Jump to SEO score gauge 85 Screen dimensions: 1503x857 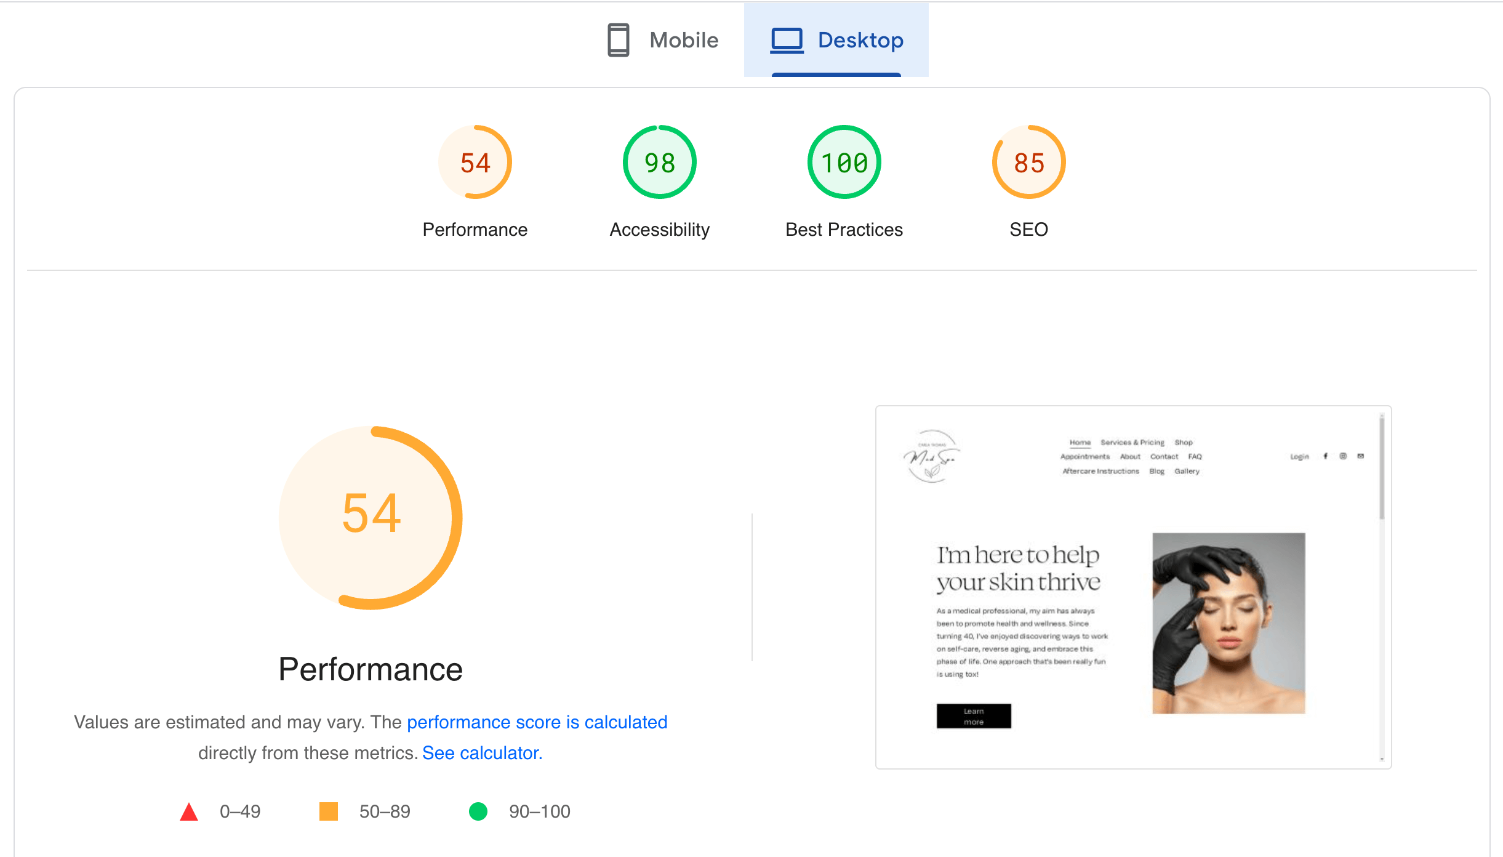coord(1029,162)
